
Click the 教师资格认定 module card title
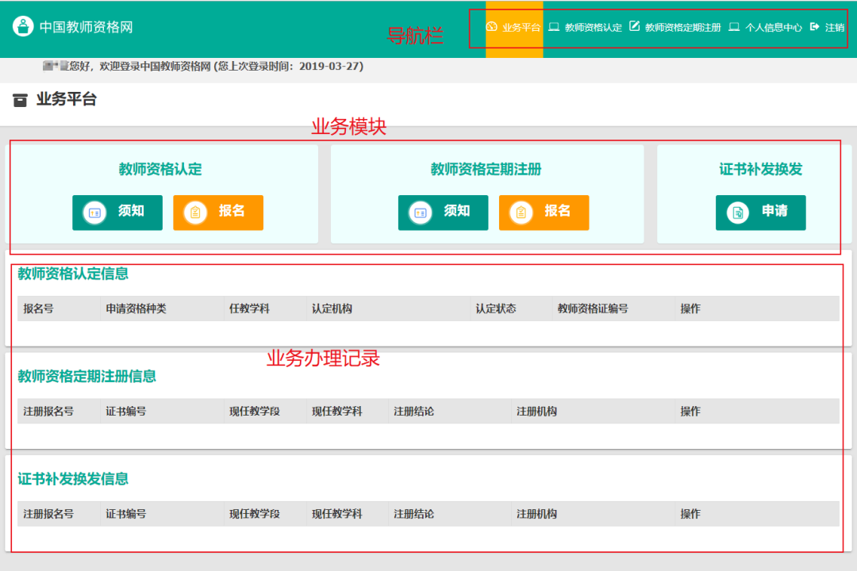coord(160,170)
